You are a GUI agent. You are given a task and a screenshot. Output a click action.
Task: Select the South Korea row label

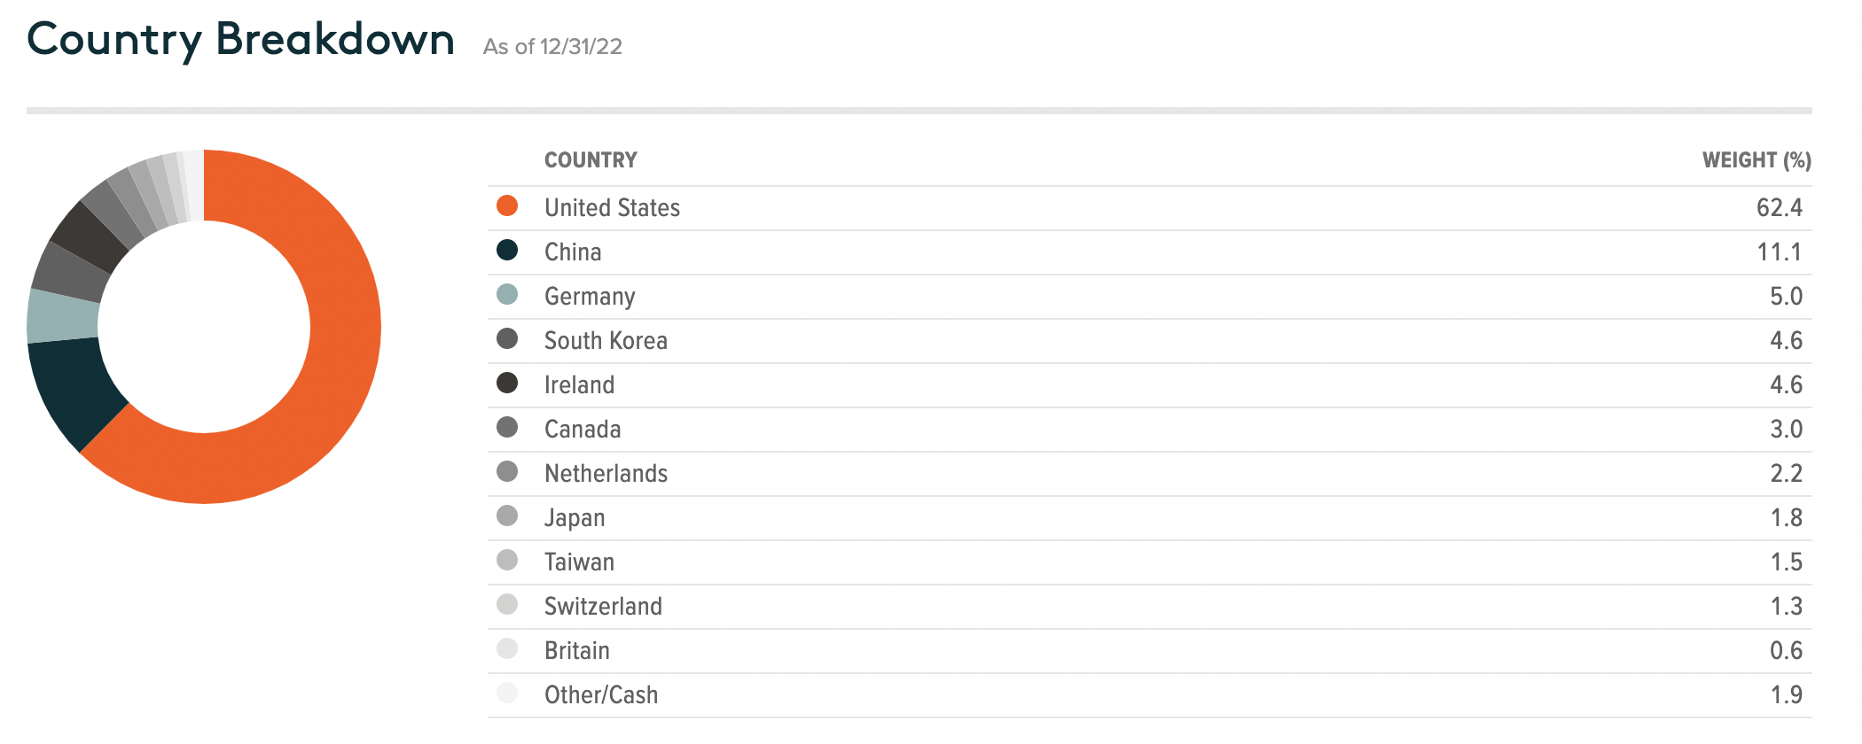pos(606,340)
